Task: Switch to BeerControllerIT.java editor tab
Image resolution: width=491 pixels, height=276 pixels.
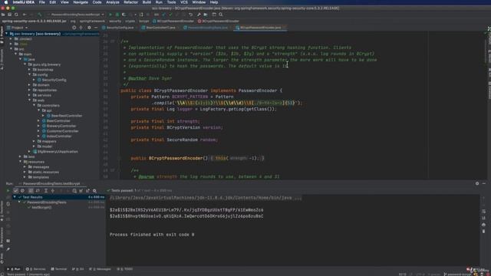Action: pos(160,28)
